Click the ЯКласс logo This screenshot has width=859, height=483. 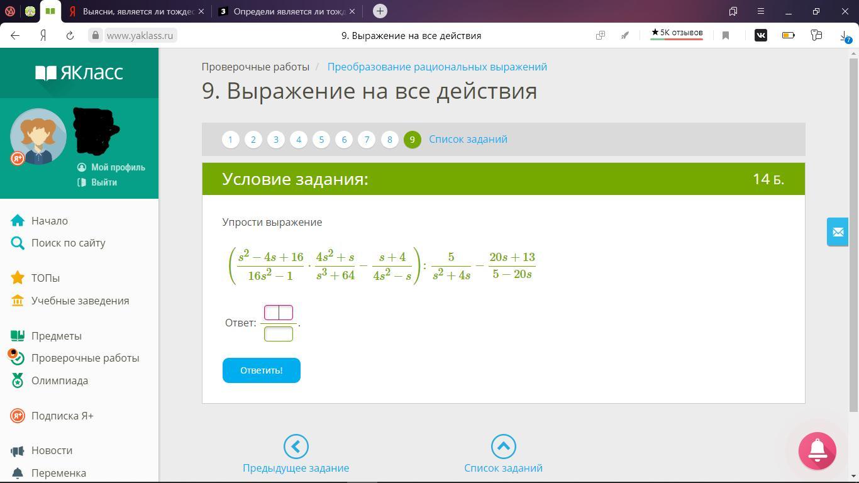coord(79,73)
